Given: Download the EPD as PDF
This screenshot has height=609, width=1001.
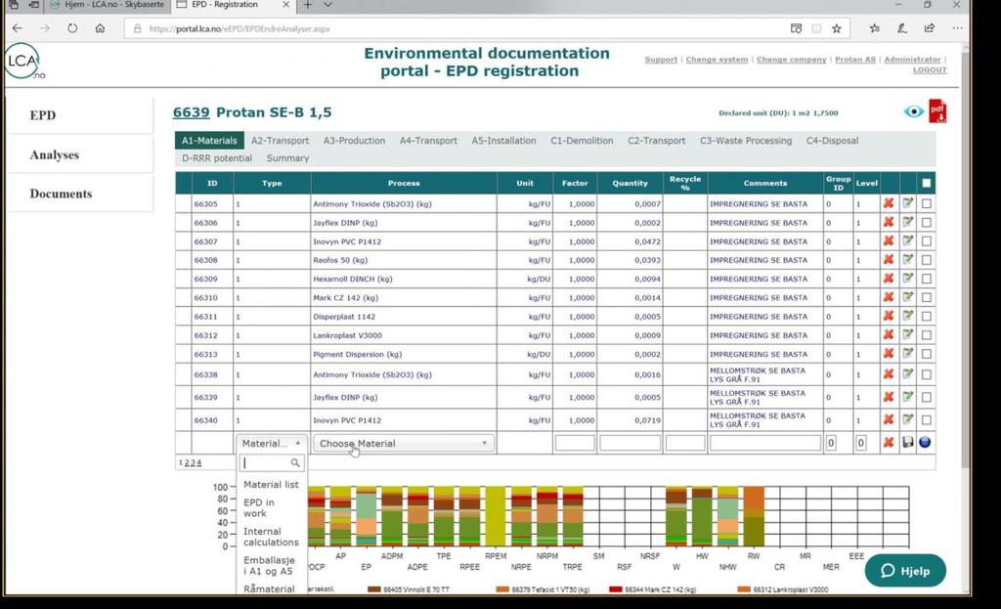Looking at the screenshot, I should tap(937, 111).
